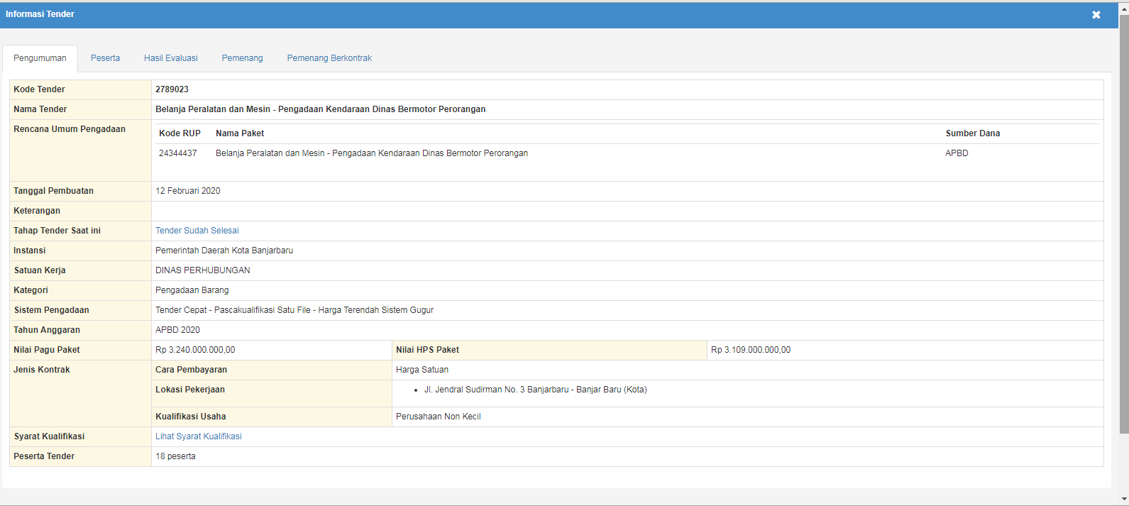Viewport: 1129px width, 506px height.
Task: Click the DINAS PERHUBUNGAN value
Action: 203,270
